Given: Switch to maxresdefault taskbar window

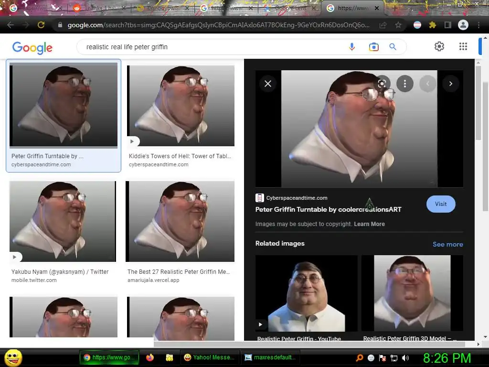Looking at the screenshot, I should click(270, 357).
